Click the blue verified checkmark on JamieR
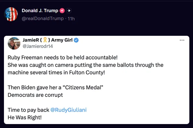 77,40
